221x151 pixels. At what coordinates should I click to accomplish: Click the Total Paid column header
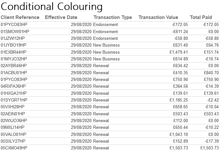201,17
